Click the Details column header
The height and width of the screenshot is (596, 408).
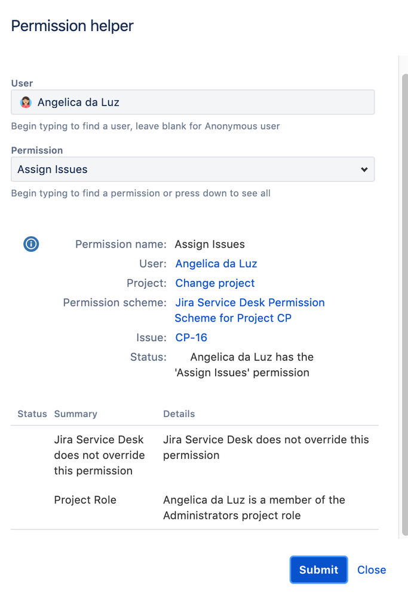177,413
